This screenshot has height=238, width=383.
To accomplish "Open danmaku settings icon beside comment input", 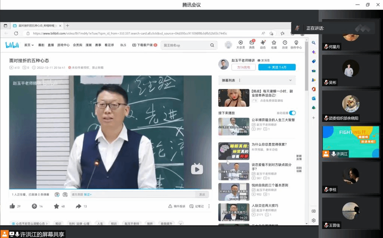I will click(x=65, y=195).
